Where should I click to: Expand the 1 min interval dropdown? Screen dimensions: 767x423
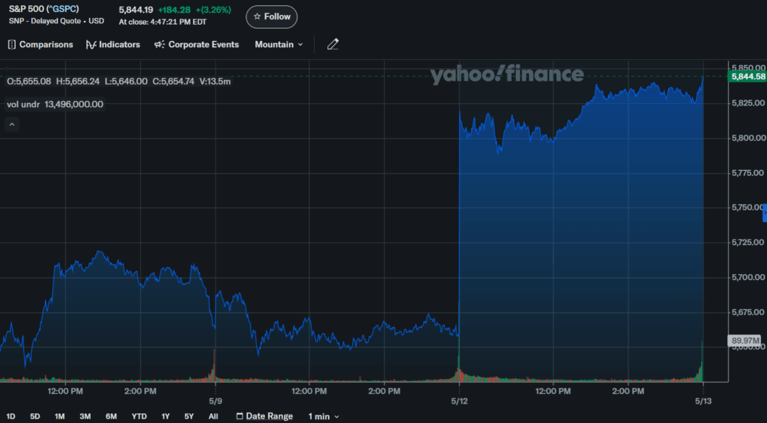324,417
